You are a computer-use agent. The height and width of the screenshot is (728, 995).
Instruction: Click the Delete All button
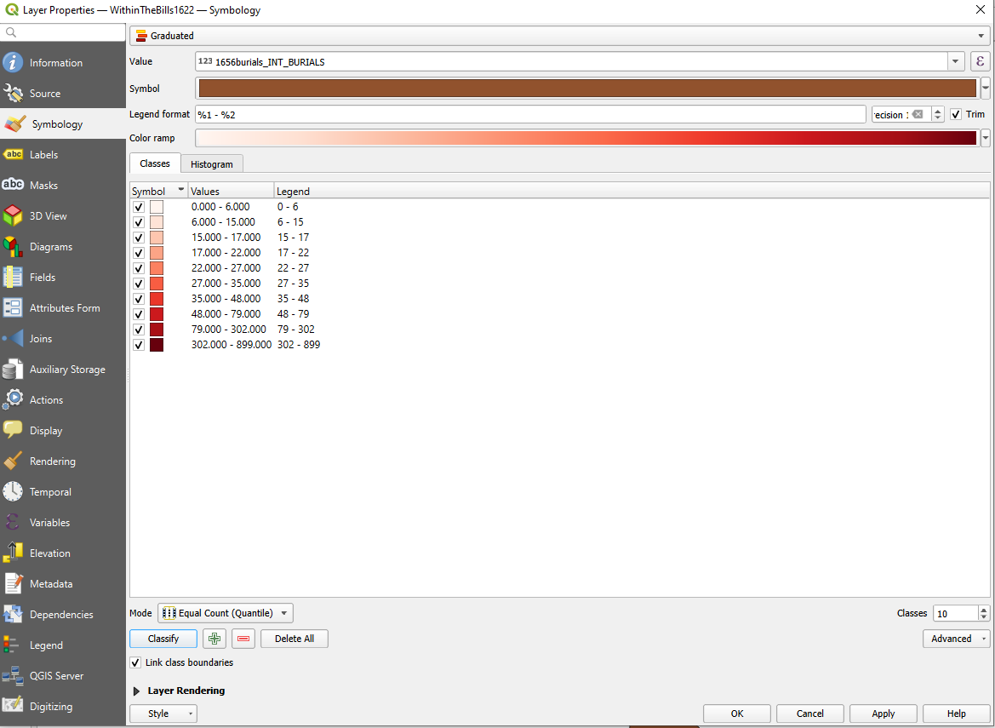294,639
